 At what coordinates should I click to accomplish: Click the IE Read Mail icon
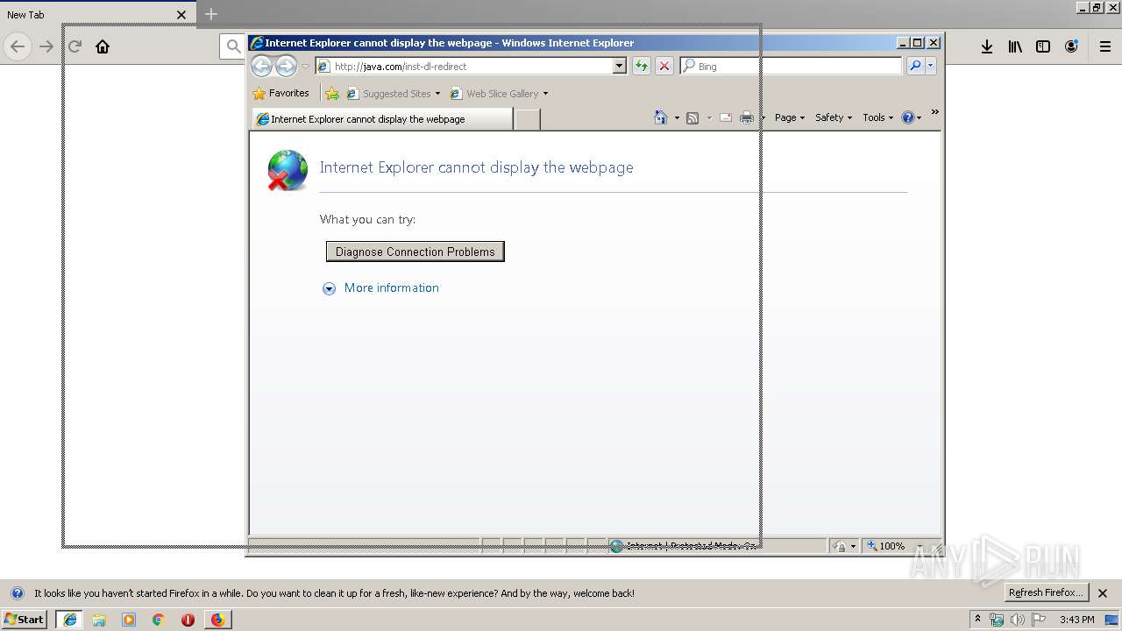(726, 117)
